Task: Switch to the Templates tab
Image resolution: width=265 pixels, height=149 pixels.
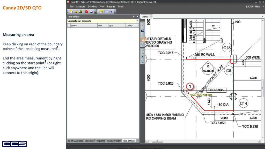Action: [x=100, y=141]
